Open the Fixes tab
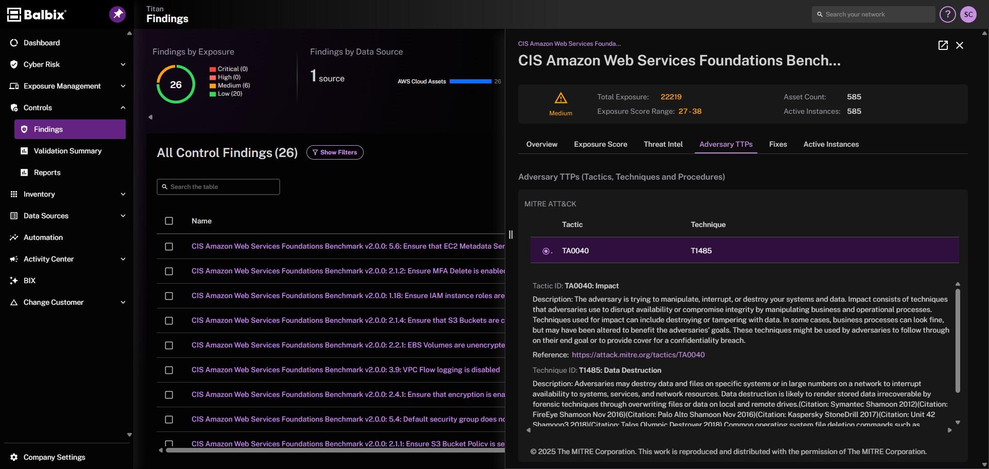This screenshot has height=469, width=989. 778,144
